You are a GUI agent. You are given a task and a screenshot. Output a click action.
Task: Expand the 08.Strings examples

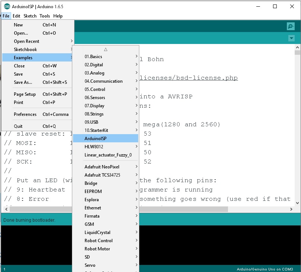tap(105, 114)
